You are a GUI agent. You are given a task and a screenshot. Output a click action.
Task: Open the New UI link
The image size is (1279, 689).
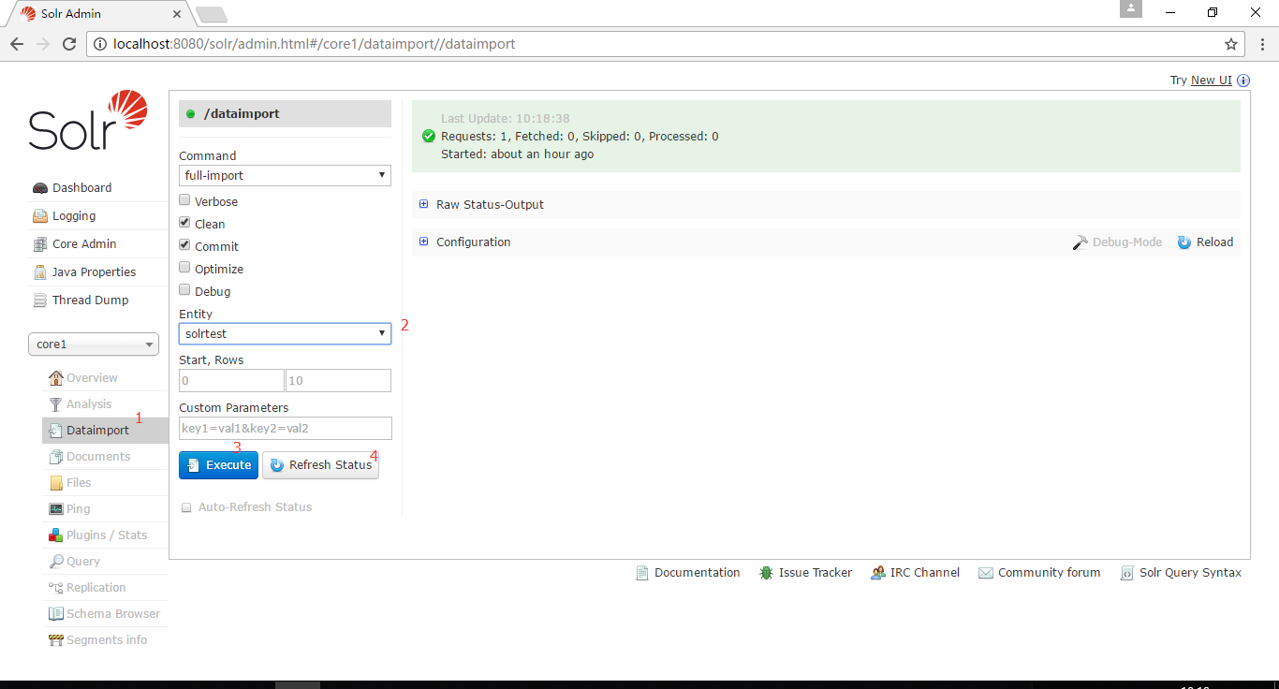pos(1212,81)
